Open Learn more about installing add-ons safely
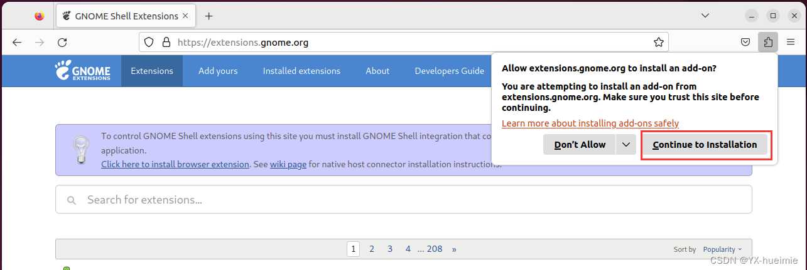Image resolution: width=807 pixels, height=270 pixels. [590, 123]
